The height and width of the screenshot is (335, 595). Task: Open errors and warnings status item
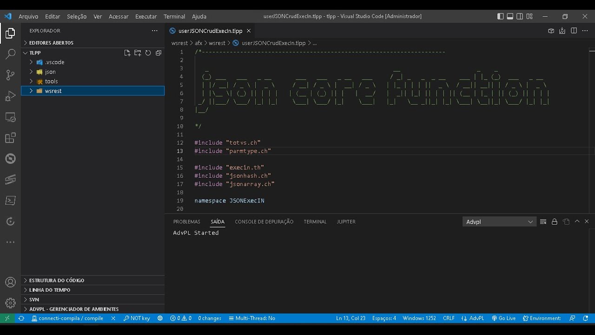[181, 319]
